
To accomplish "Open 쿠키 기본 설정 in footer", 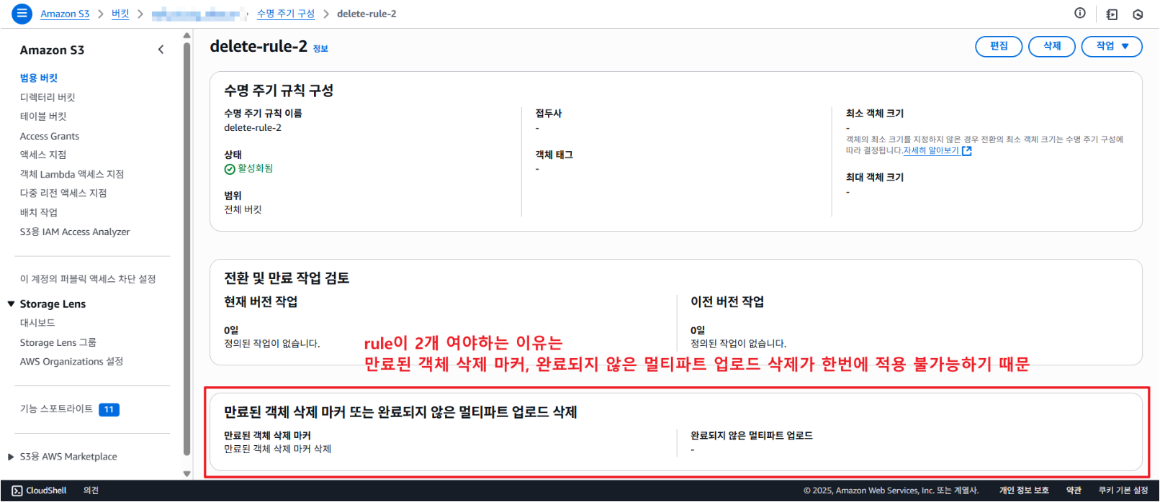I will [x=1123, y=490].
